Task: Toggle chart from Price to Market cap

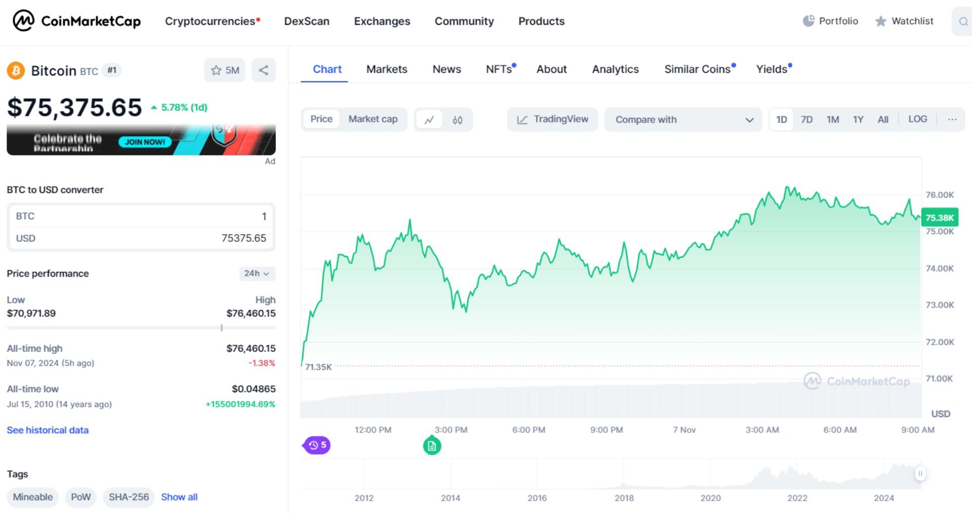Action: (373, 119)
